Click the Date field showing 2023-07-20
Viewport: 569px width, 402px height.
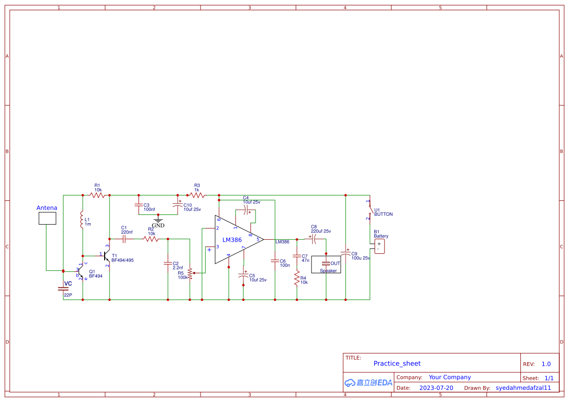[437, 387]
